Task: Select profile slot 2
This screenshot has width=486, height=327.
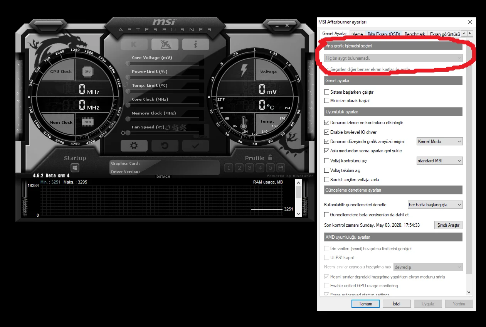Action: (239, 168)
